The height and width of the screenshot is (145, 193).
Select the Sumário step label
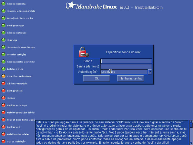click(11, 98)
